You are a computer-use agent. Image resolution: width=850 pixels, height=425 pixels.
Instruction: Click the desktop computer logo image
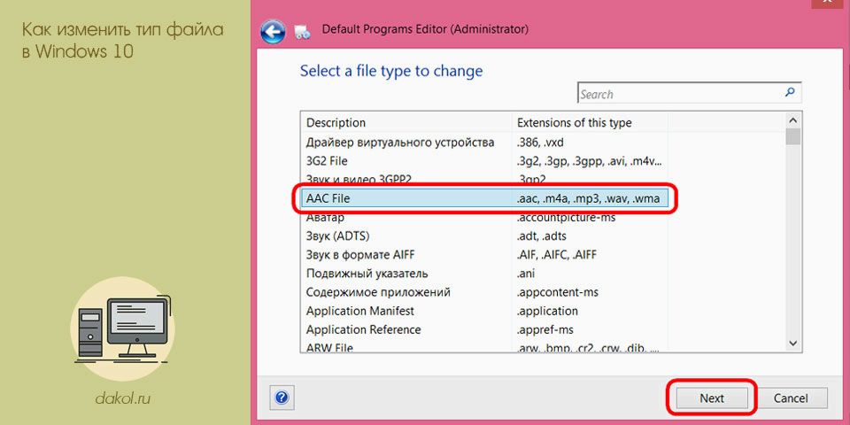[122, 329]
